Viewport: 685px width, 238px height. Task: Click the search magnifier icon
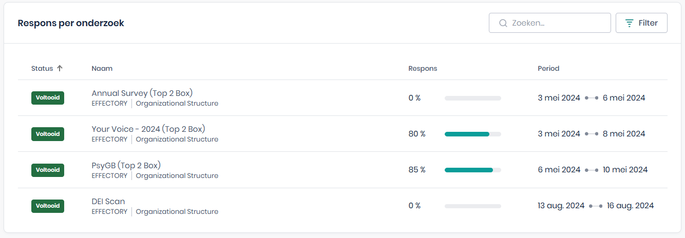click(503, 23)
